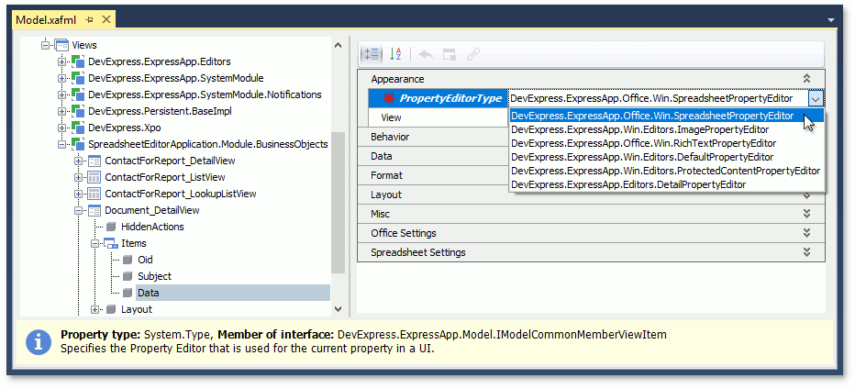The width and height of the screenshot is (855, 389).
Task: Open the PropertyEditorType dropdown arrow
Action: pos(815,98)
